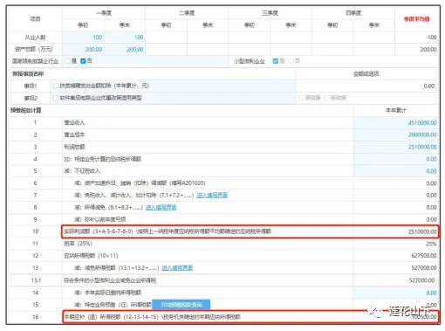Edit 营业成本 amount 2000000.00
The height and width of the screenshot is (331, 445).
coord(396,134)
